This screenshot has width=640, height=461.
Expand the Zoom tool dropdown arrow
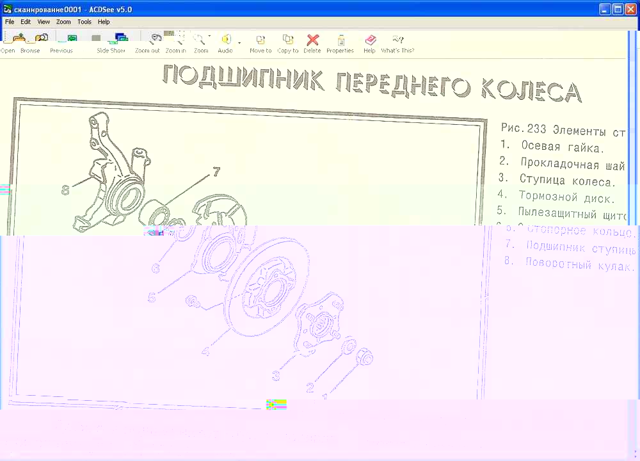(x=210, y=36)
